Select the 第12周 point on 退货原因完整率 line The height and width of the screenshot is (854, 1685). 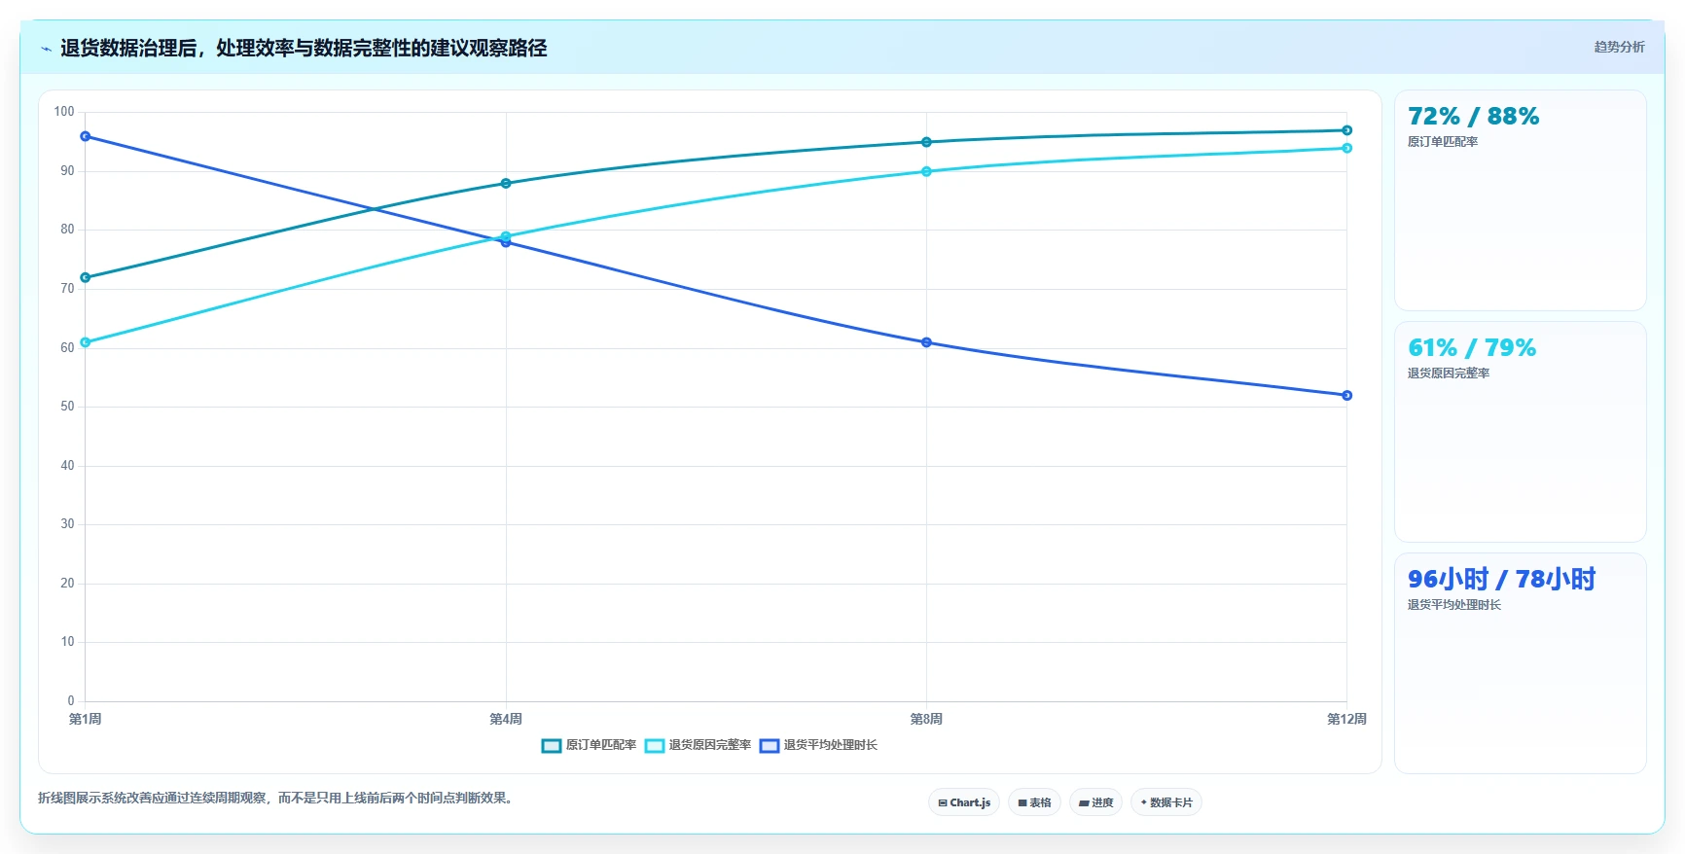(x=1347, y=148)
